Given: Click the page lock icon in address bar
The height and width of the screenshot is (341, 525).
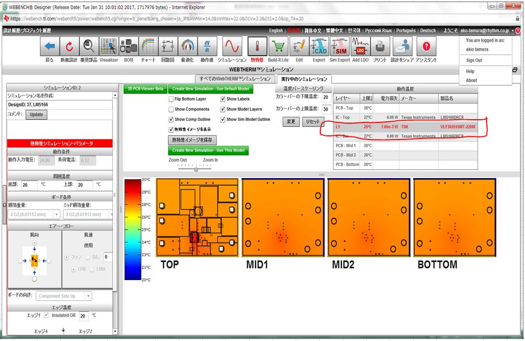Looking at the screenshot, I should (x=518, y=18).
